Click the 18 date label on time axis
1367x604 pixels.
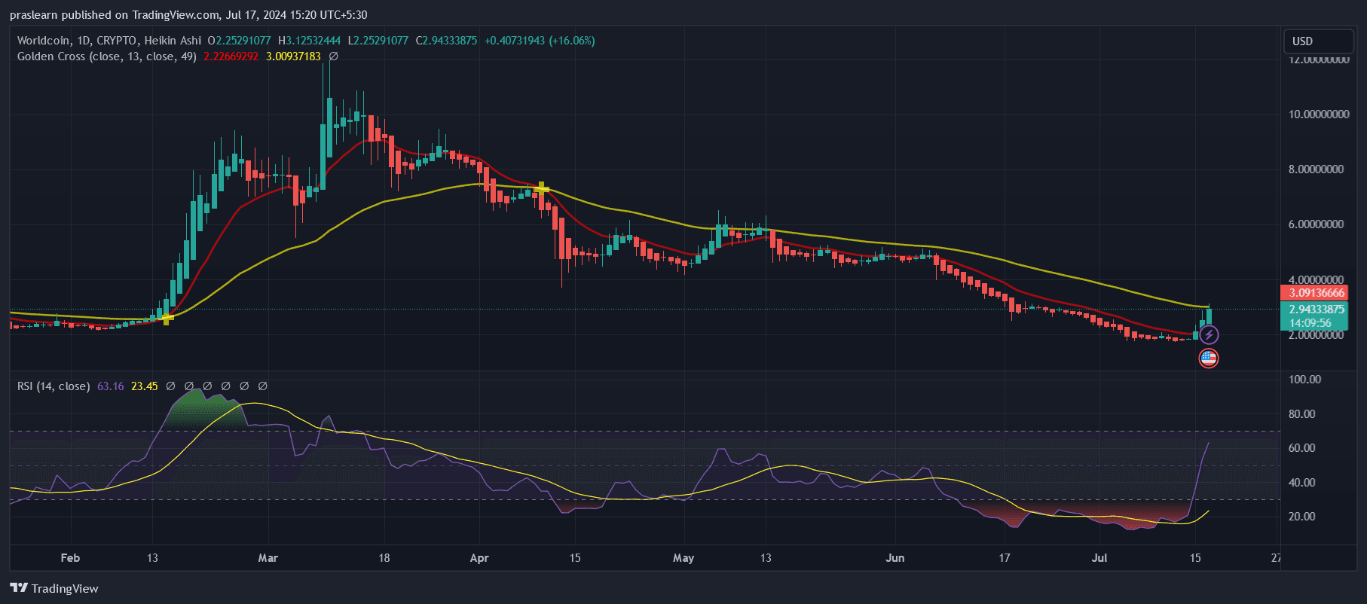click(384, 557)
